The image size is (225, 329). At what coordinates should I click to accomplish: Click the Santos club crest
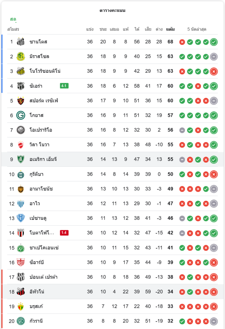pos(21,42)
